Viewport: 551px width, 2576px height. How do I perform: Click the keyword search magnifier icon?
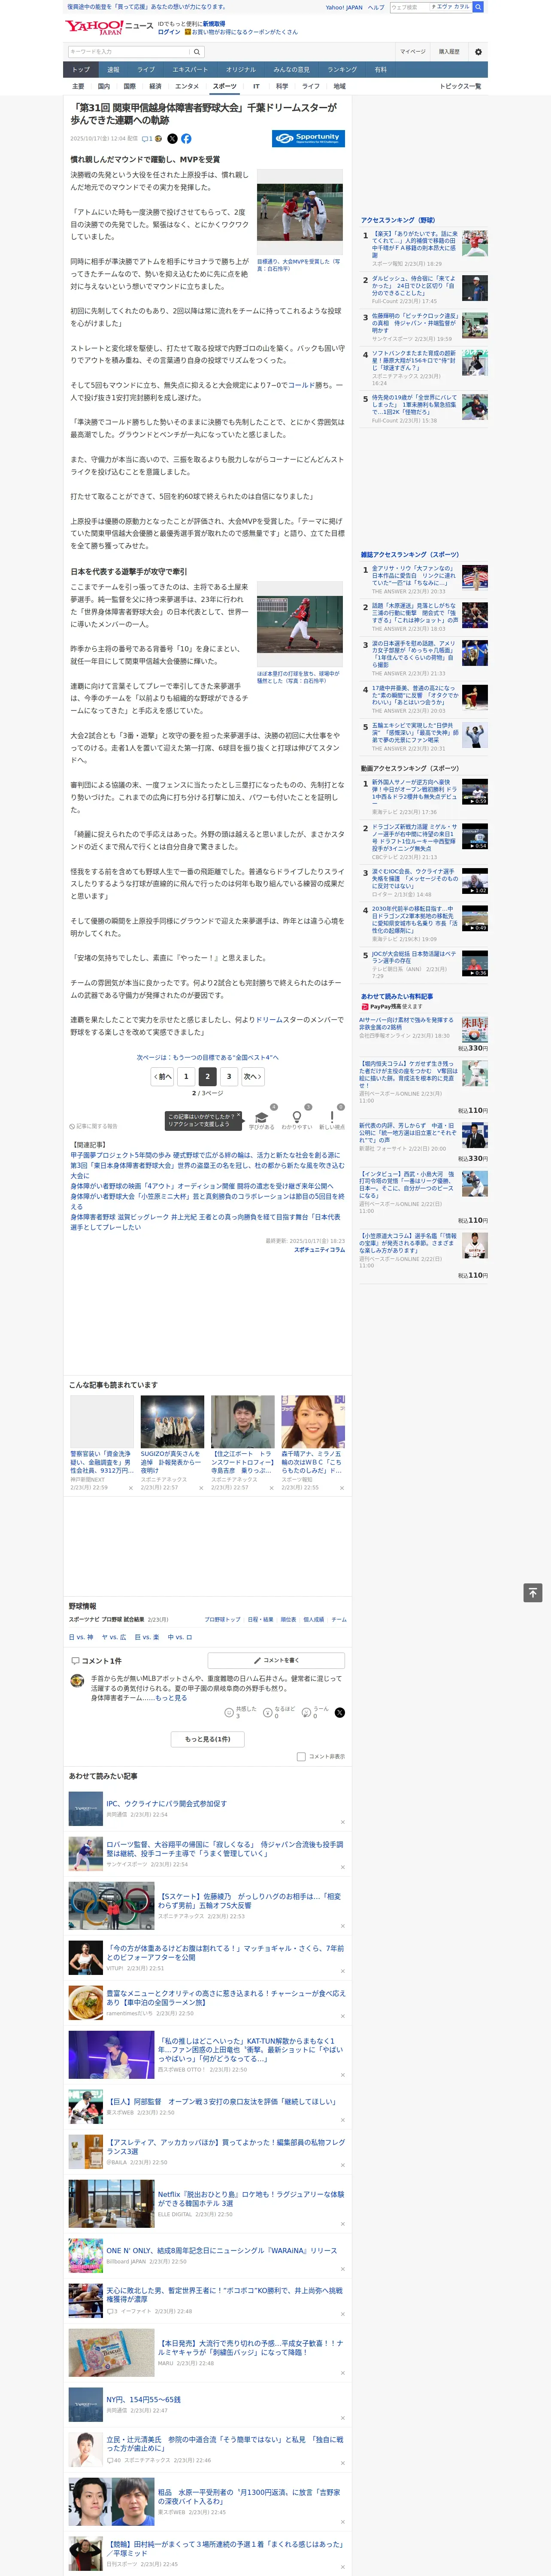pos(197,52)
